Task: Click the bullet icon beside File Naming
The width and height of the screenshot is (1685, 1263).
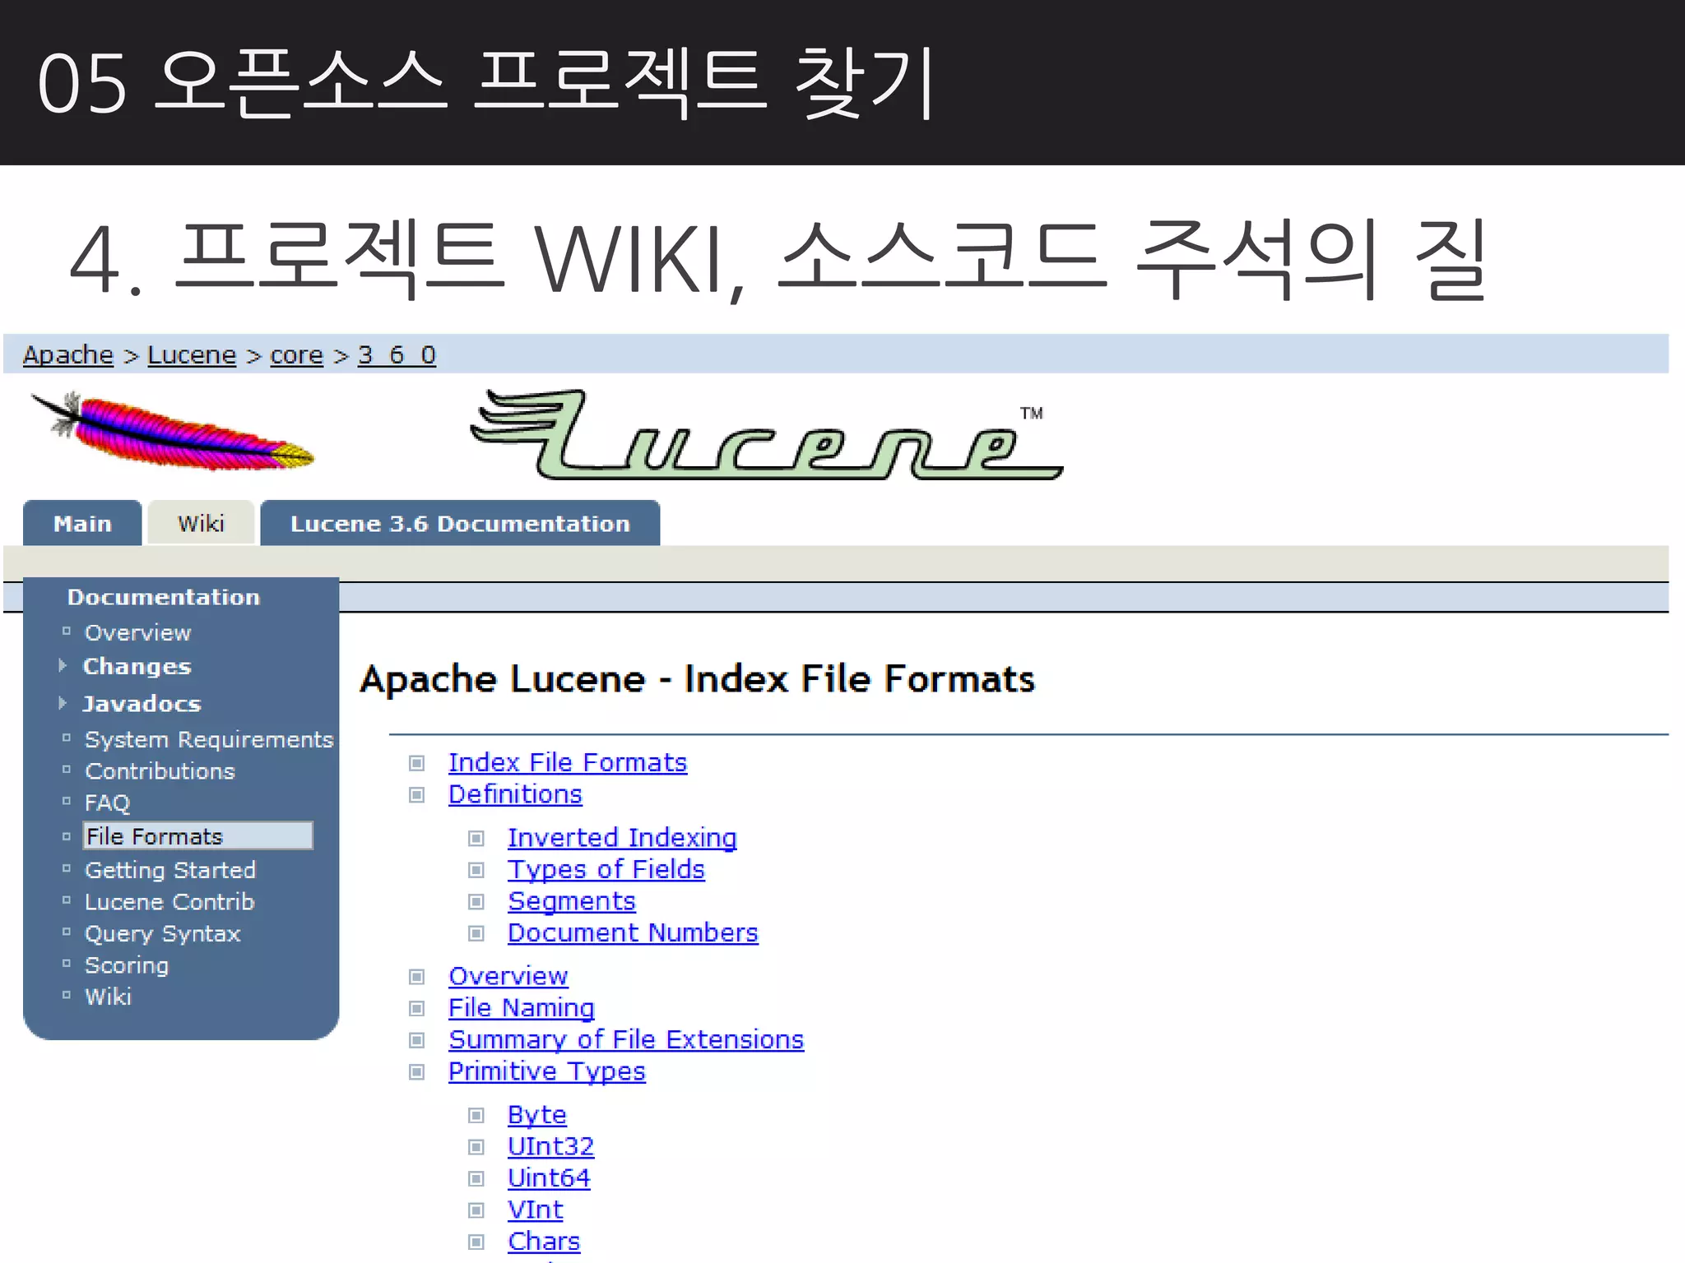Action: 417,1009
